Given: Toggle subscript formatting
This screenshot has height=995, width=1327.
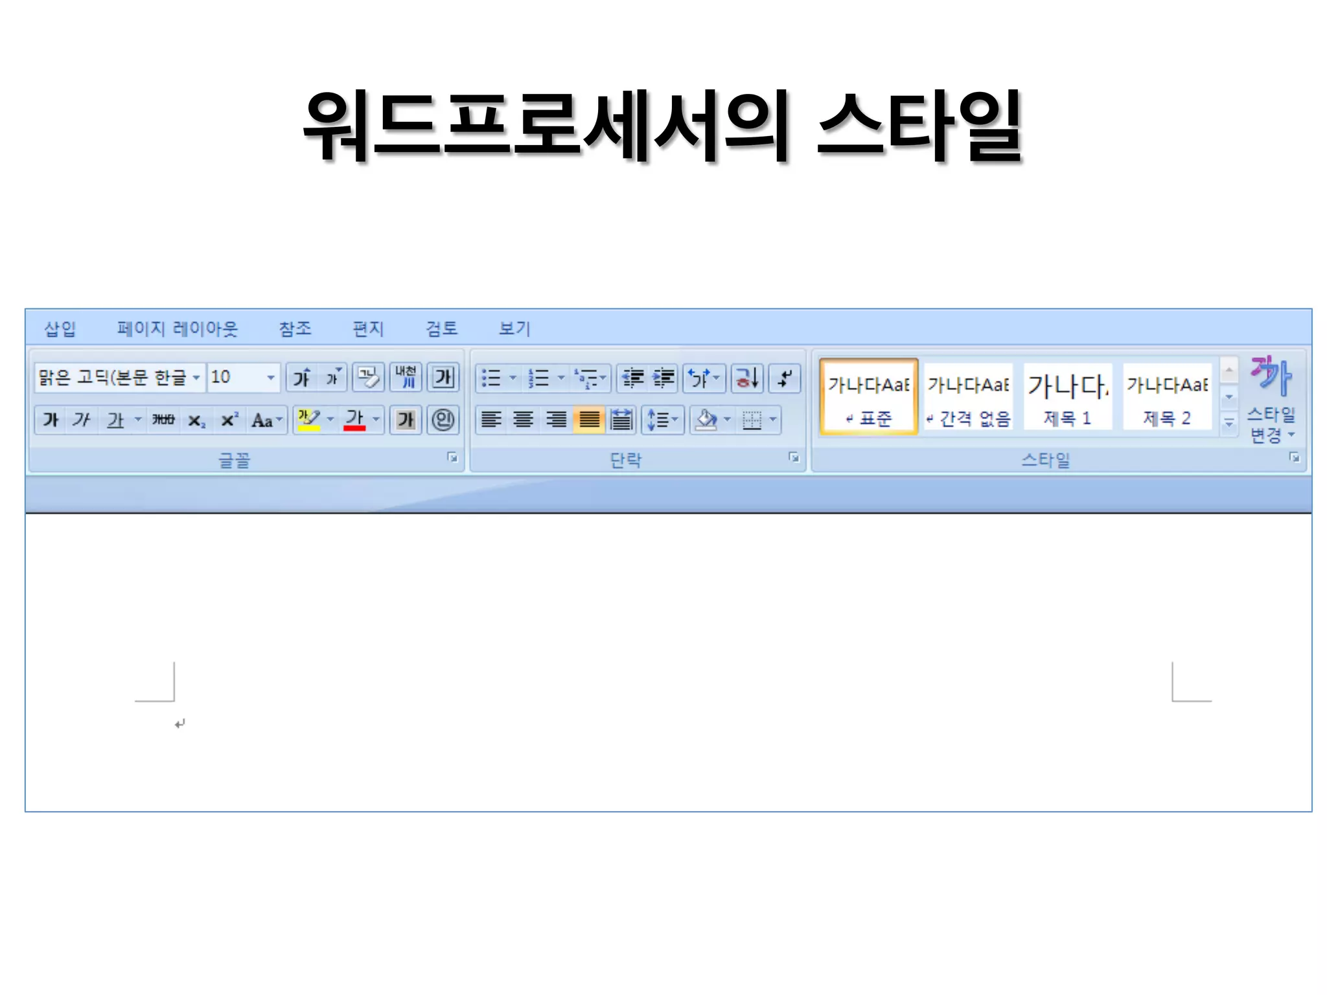Looking at the screenshot, I should click(196, 420).
